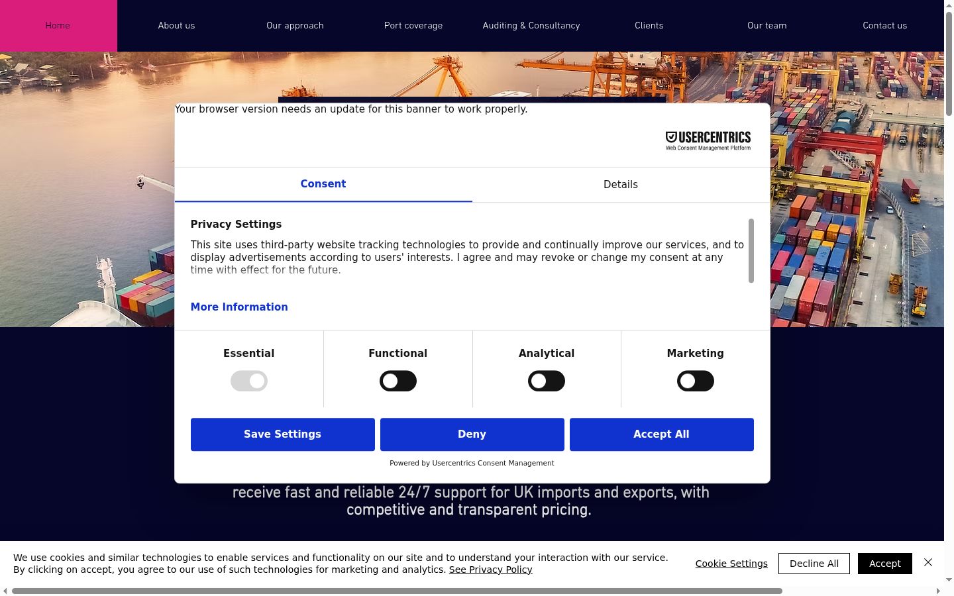
Task: Click the scroll-down arrow of page scrollbar
Action: 949,580
